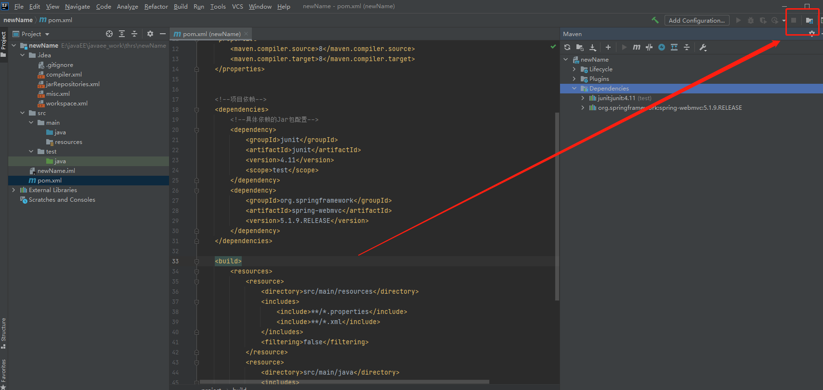Collapse Maven Dependencies node
Image resolution: width=823 pixels, height=390 pixels.
pos(574,89)
